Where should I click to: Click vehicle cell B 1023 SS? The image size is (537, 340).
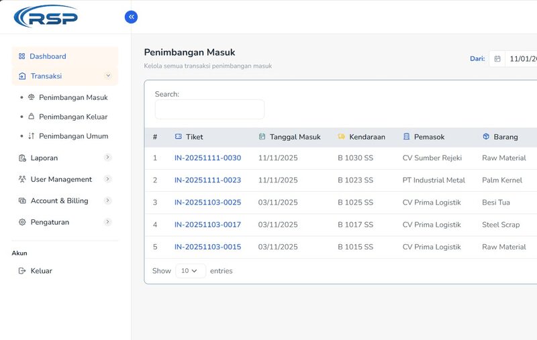coord(355,180)
